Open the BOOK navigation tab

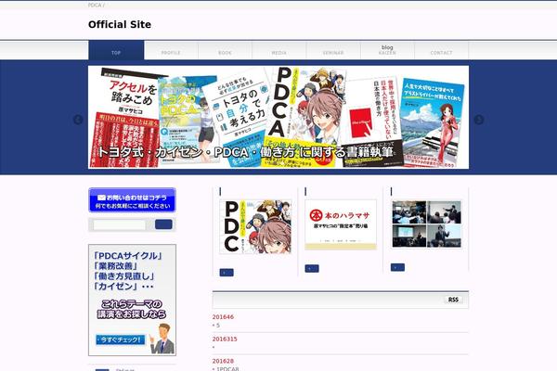click(x=225, y=50)
